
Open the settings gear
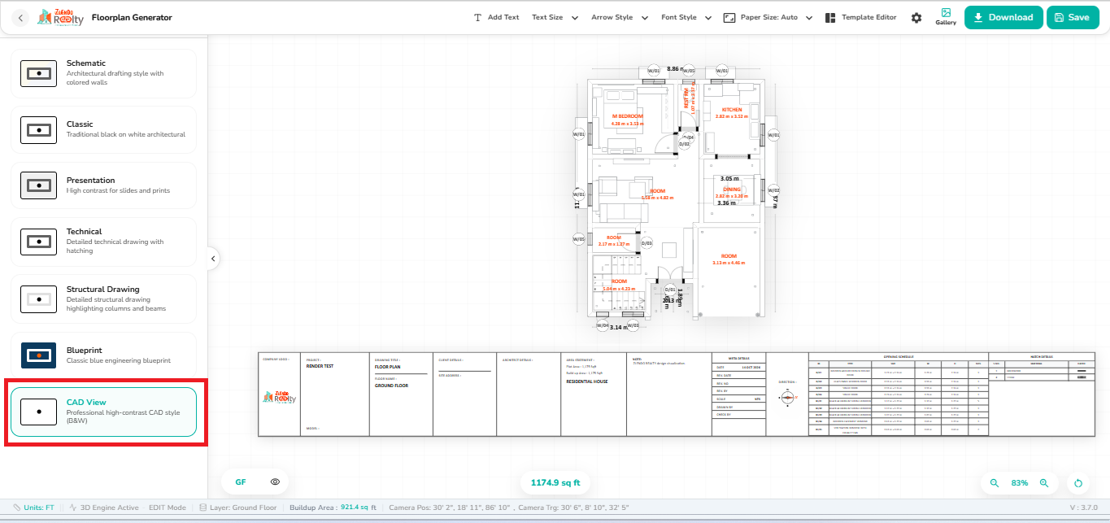916,18
